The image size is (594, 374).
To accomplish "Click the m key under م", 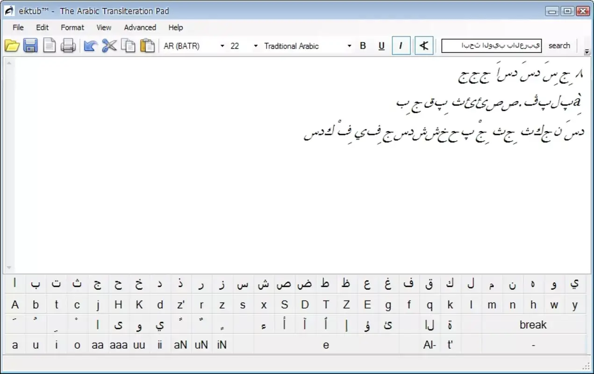I will [x=492, y=305].
